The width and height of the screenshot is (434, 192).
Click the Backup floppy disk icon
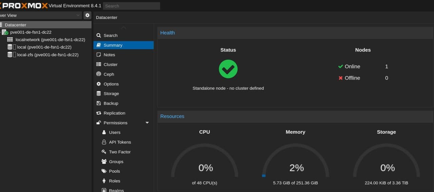click(99, 103)
